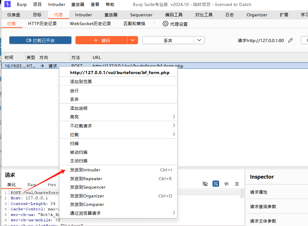The image size is (308, 226).
Task: Click the Burp Suite lightning logo icon
Action: point(8,4)
